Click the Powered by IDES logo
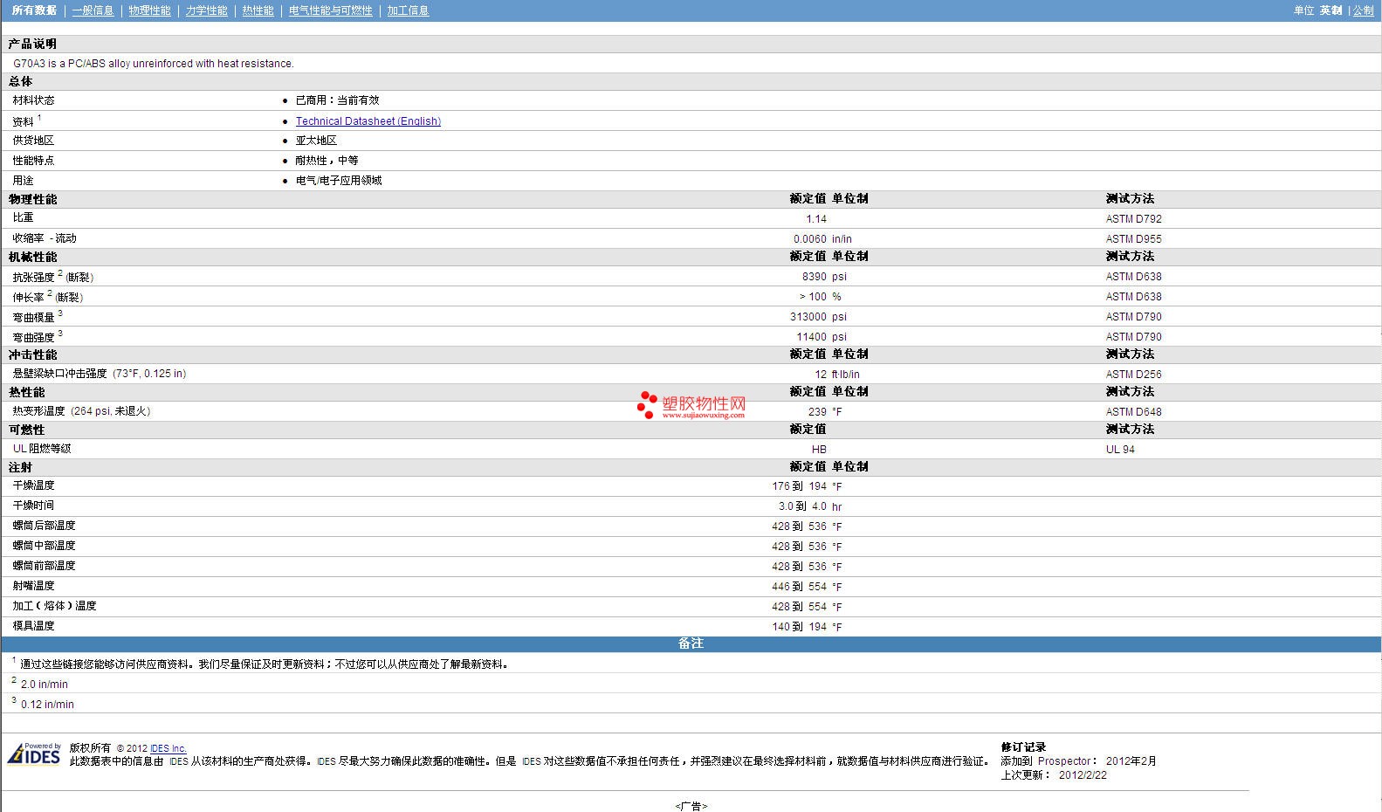Image resolution: width=1382 pixels, height=812 pixels. [x=35, y=754]
